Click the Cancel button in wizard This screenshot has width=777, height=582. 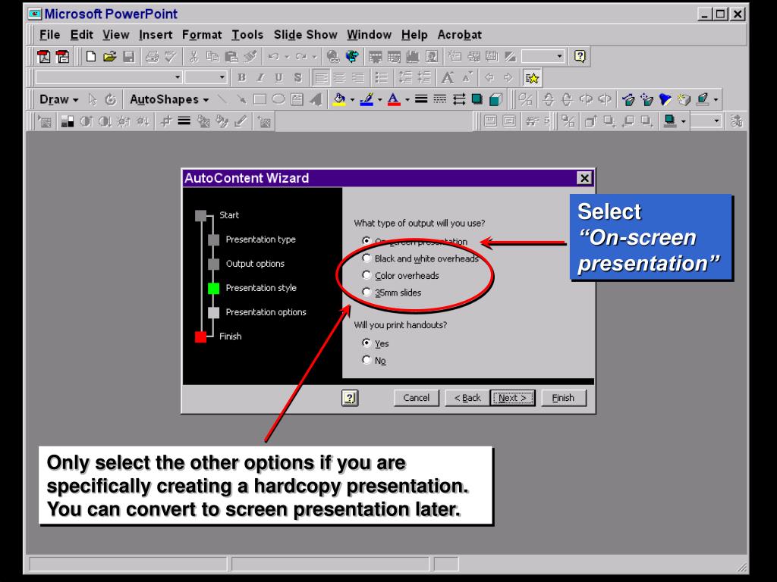click(417, 397)
